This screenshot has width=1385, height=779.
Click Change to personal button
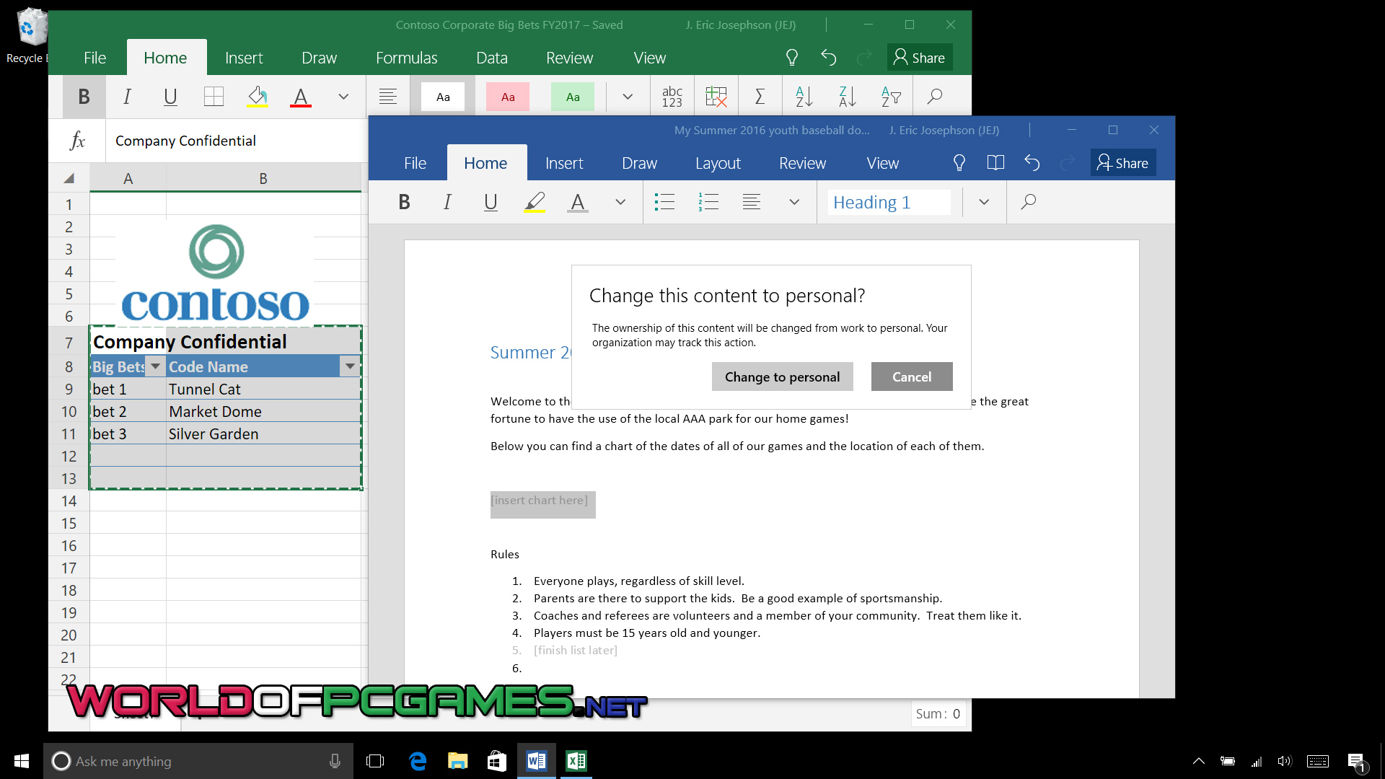point(782,377)
